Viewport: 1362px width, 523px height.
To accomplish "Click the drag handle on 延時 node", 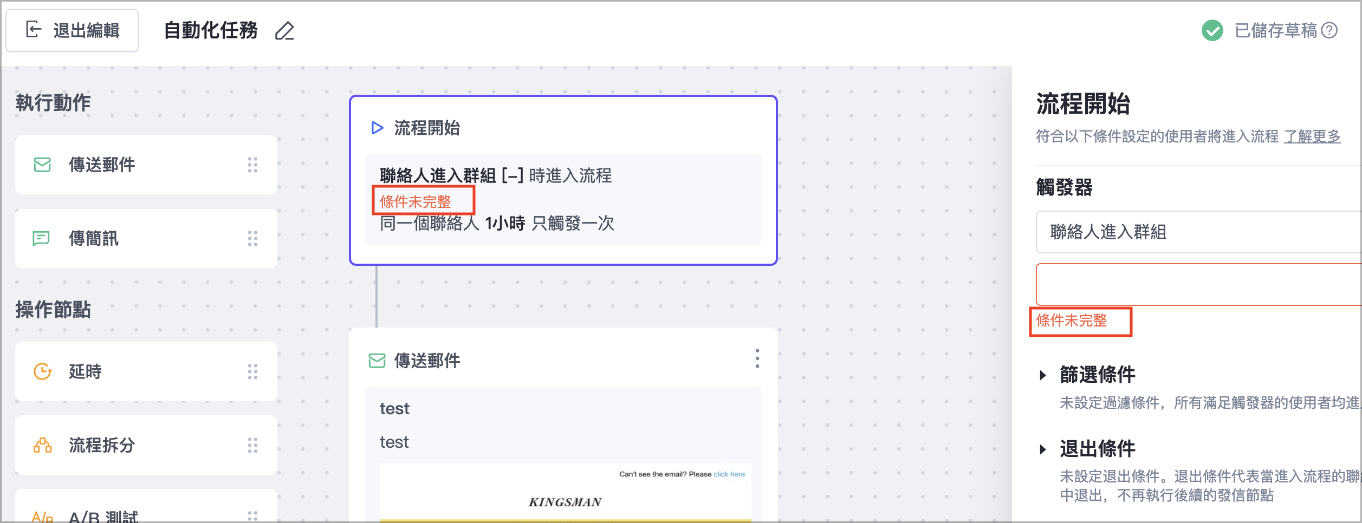I will click(x=252, y=371).
